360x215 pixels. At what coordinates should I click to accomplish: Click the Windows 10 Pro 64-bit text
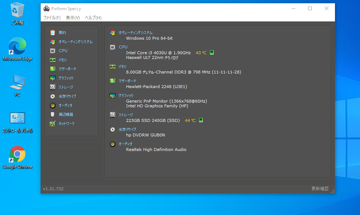point(149,38)
